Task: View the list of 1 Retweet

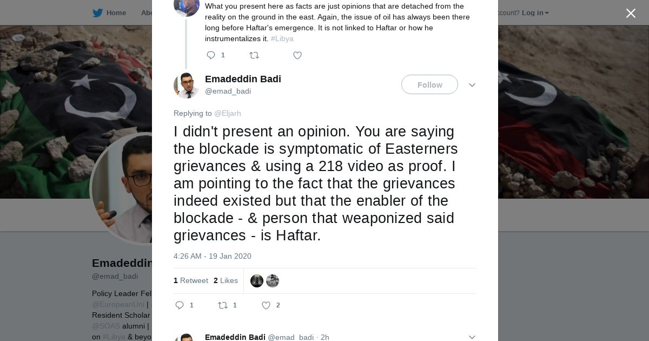Action: pos(191,280)
